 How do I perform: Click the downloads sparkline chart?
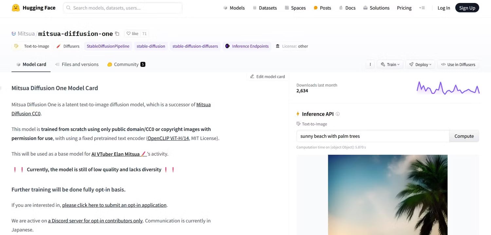[448, 88]
